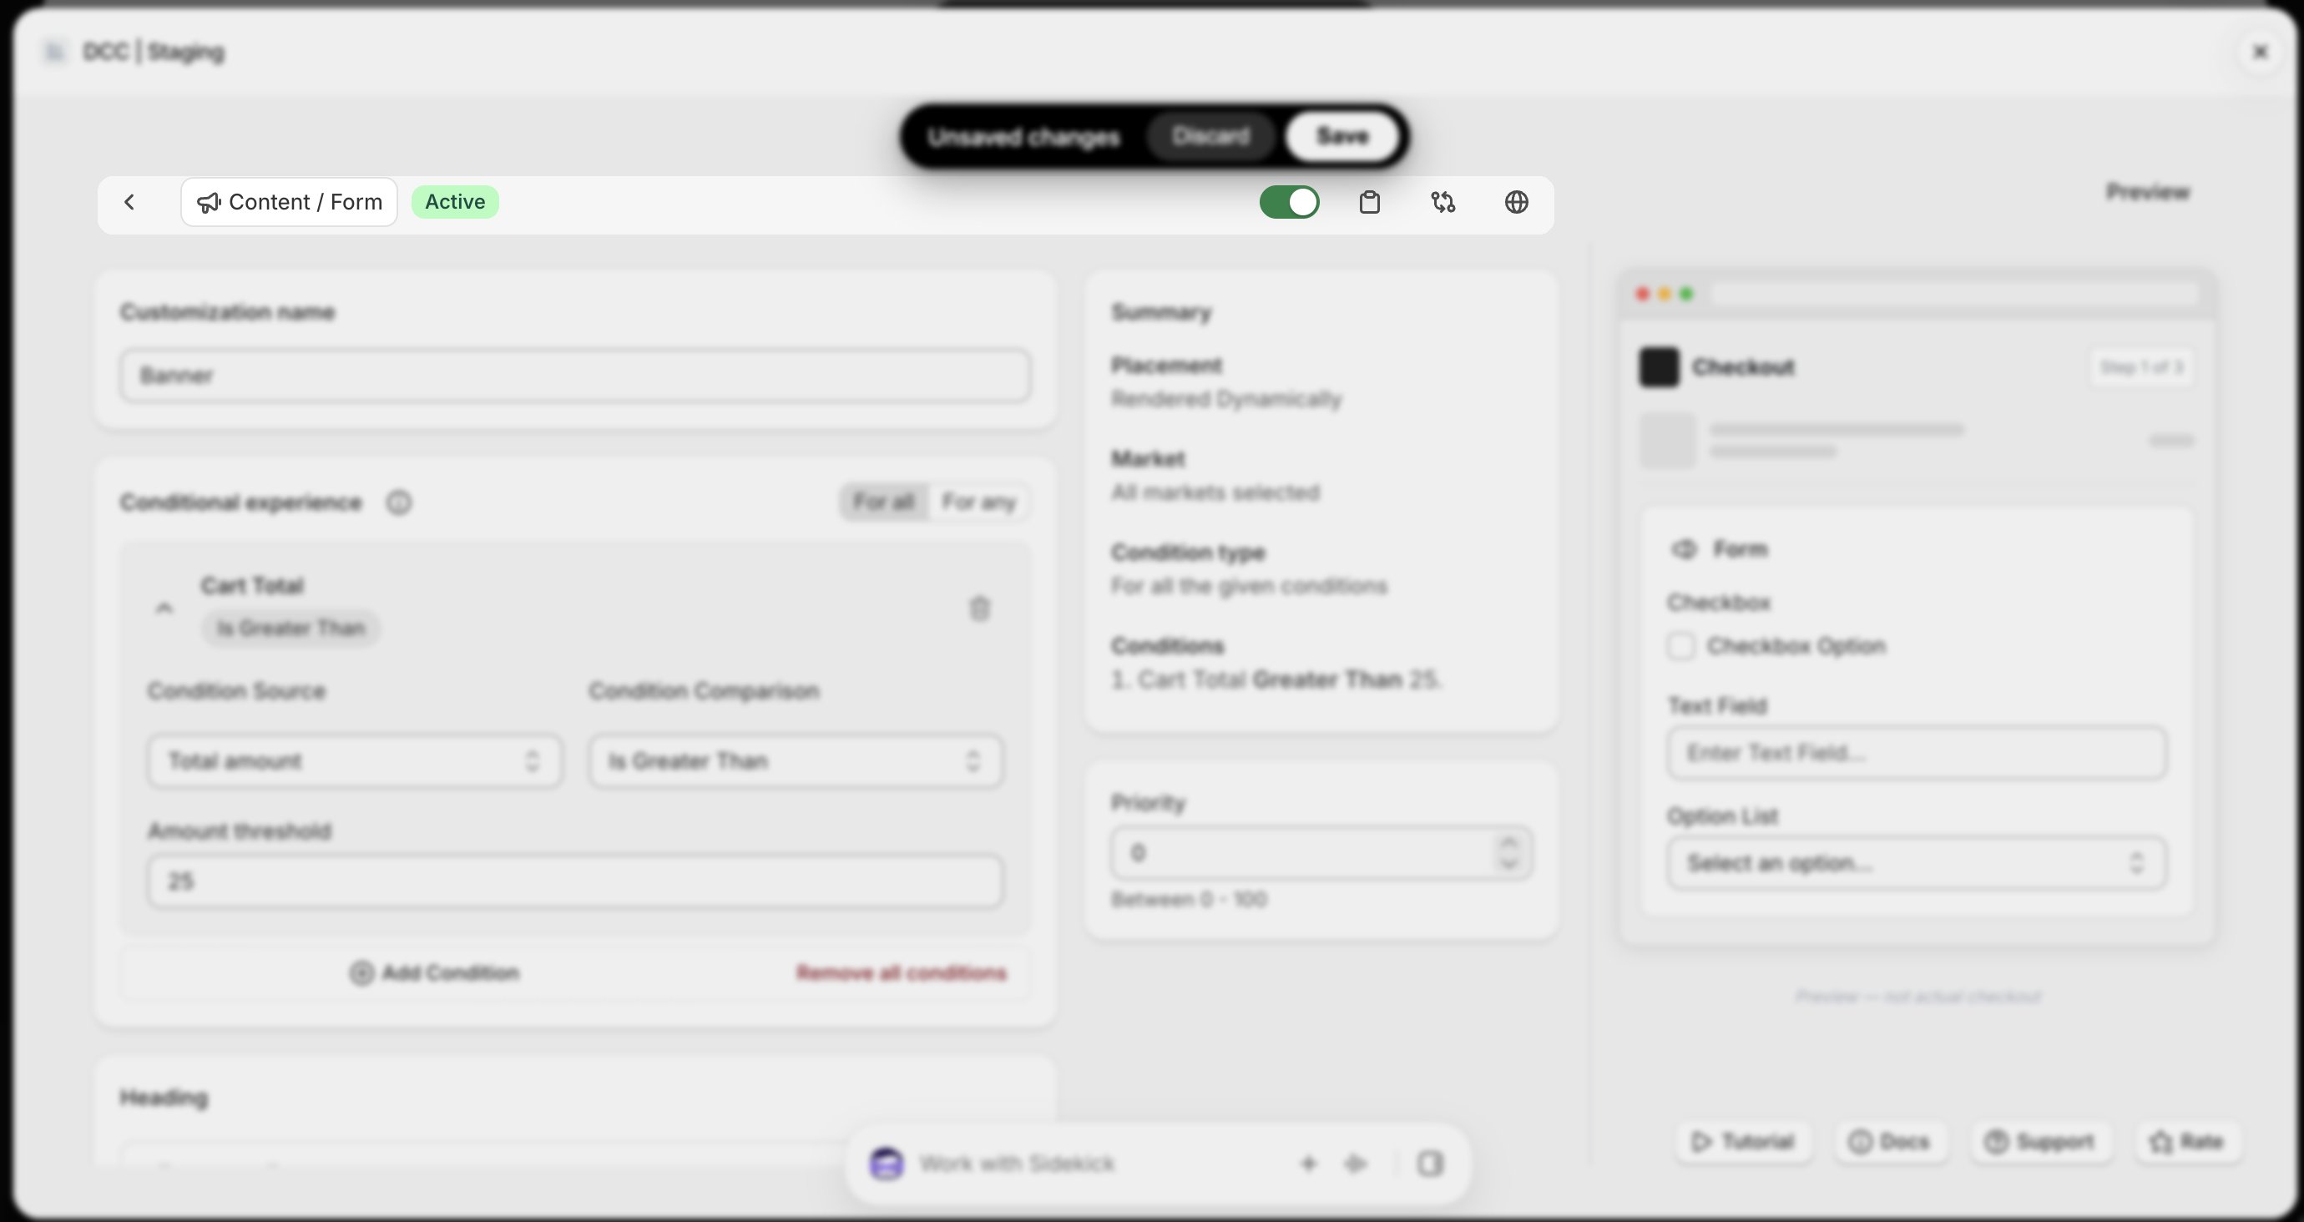Screen dimensions: 2304x1222
Task: Go back with the left arrow button
Action: pyautogui.click(x=129, y=202)
